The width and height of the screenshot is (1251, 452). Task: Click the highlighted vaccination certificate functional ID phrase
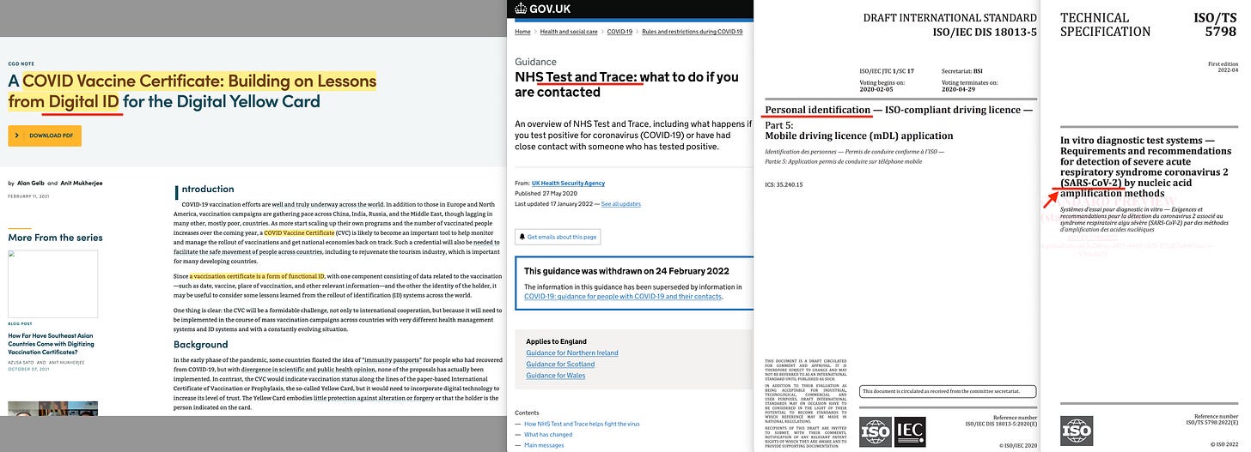click(x=259, y=276)
